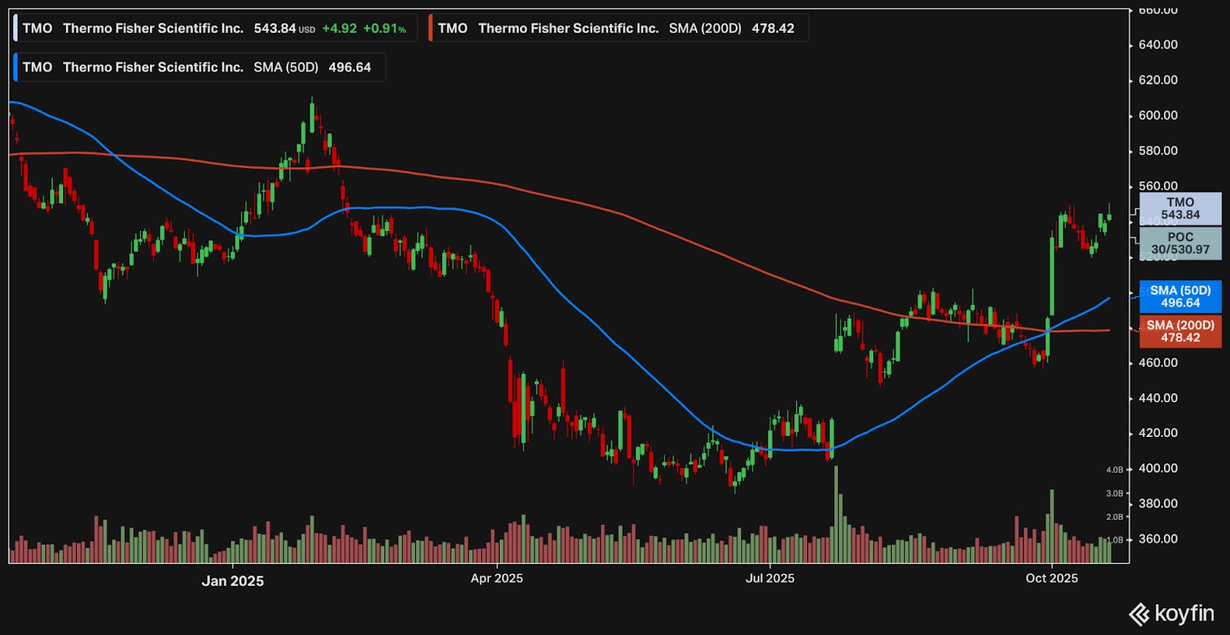Click the Jul 2025 date axis label
The width and height of the screenshot is (1230, 635).
pyautogui.click(x=770, y=578)
